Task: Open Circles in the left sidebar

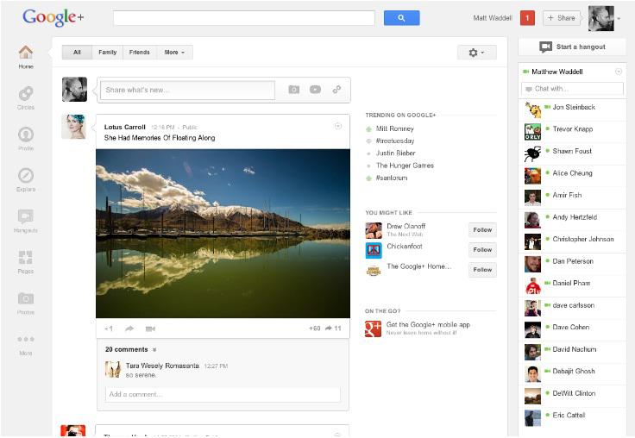Action: (x=26, y=94)
